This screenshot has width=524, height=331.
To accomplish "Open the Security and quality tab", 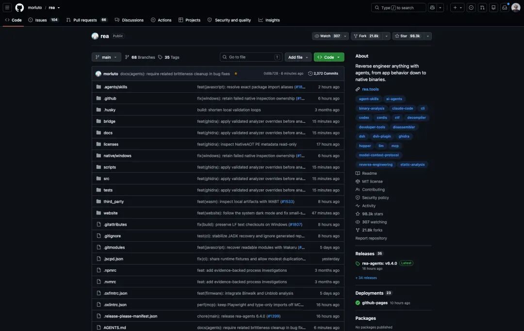I will pyautogui.click(x=229, y=20).
